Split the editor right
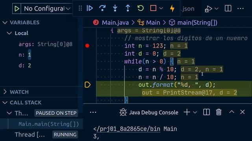The width and height of the screenshot is (252, 141). (x=228, y=8)
